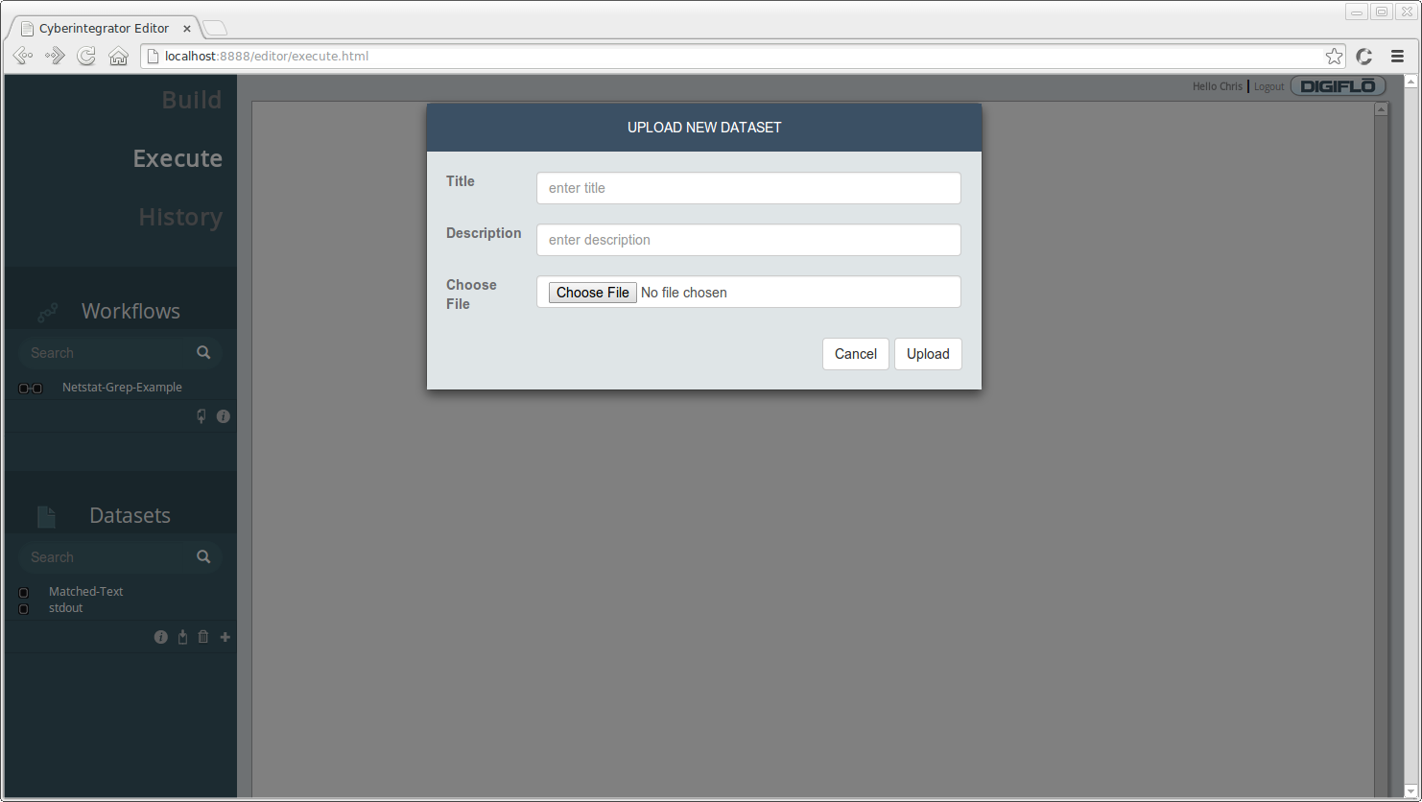The image size is (1422, 802).
Task: Click the browser reload icon
Action: tap(86, 56)
